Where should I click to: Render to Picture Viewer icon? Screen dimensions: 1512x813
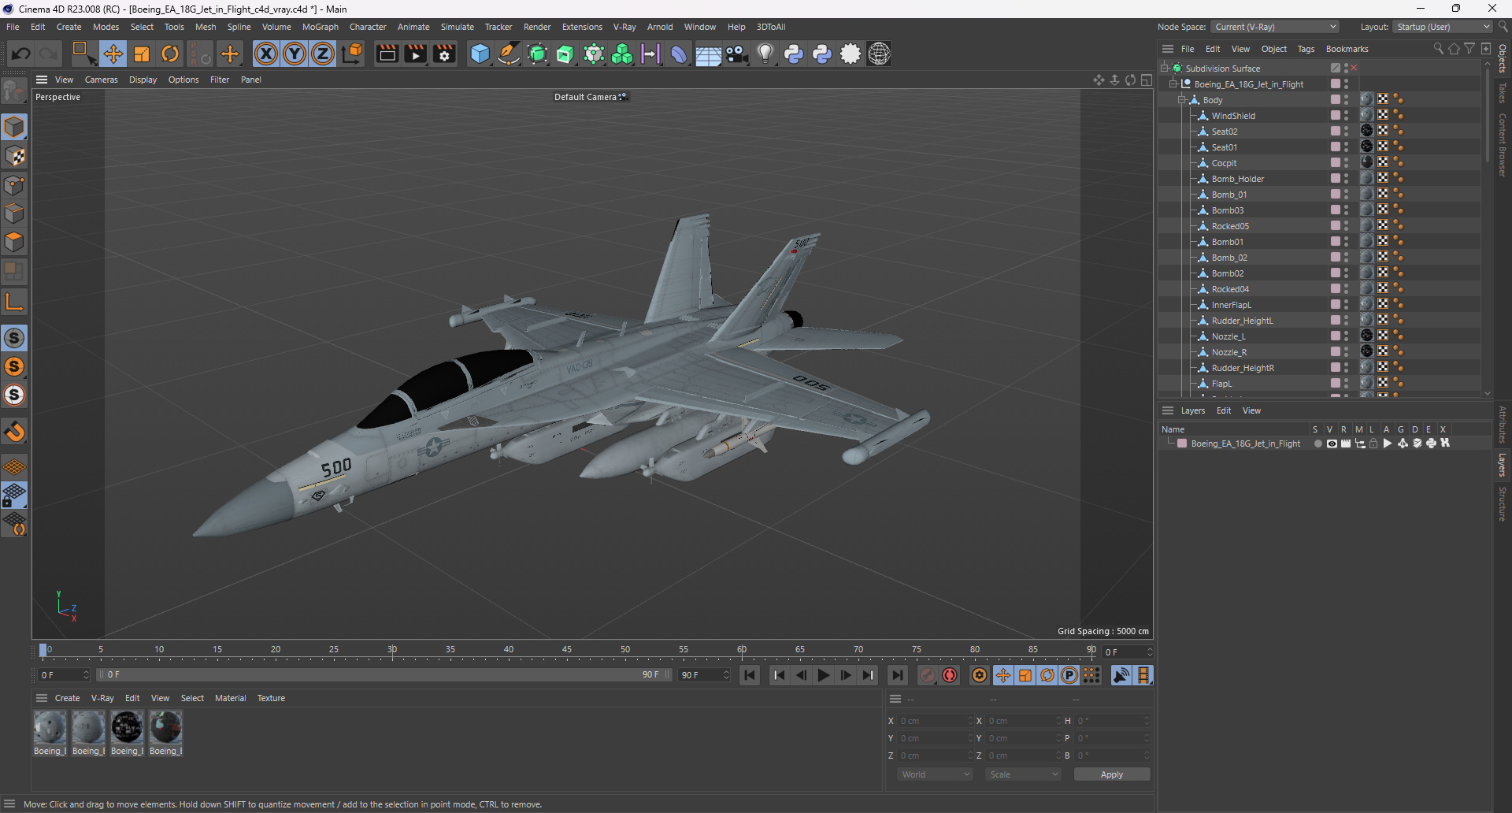[x=415, y=54]
